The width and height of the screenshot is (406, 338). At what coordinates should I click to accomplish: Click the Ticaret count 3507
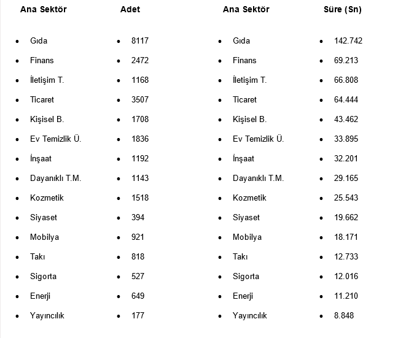pos(140,100)
